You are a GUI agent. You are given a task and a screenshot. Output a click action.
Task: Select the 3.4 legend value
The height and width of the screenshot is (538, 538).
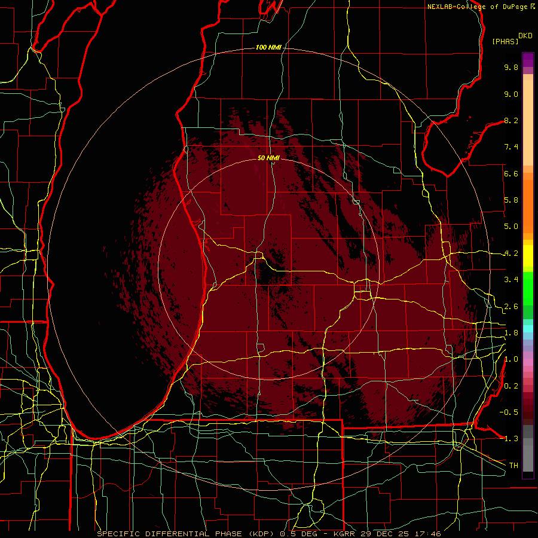coord(511,280)
